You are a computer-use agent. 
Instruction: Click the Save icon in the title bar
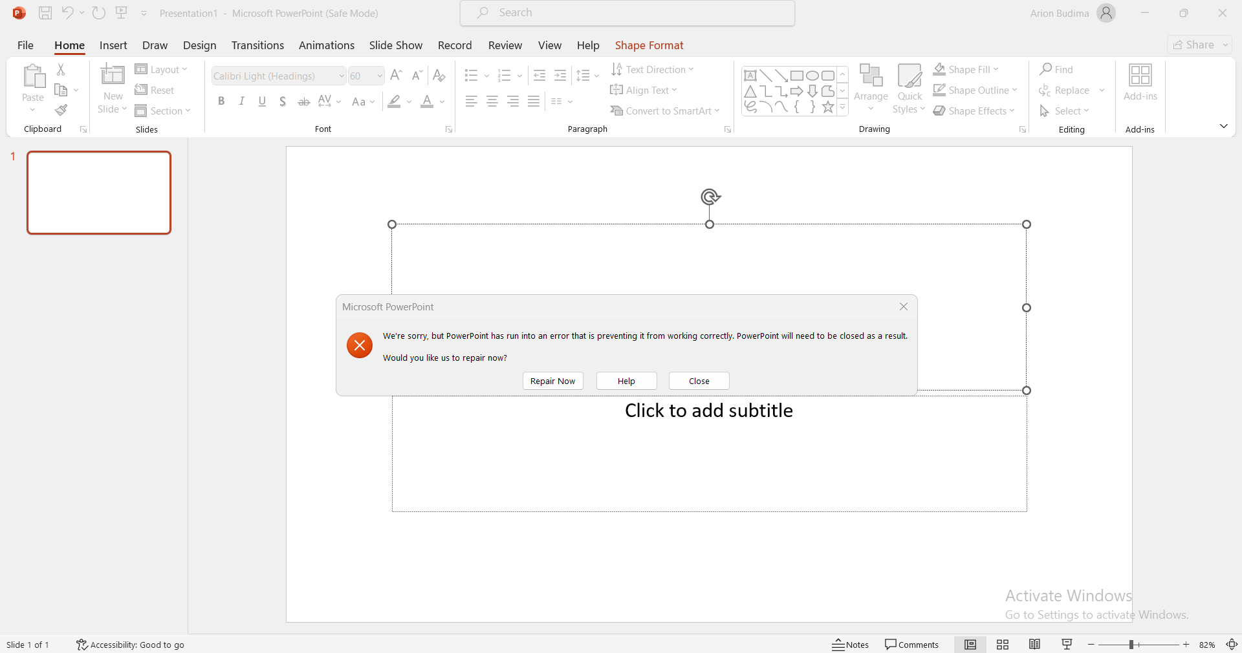pyautogui.click(x=45, y=13)
